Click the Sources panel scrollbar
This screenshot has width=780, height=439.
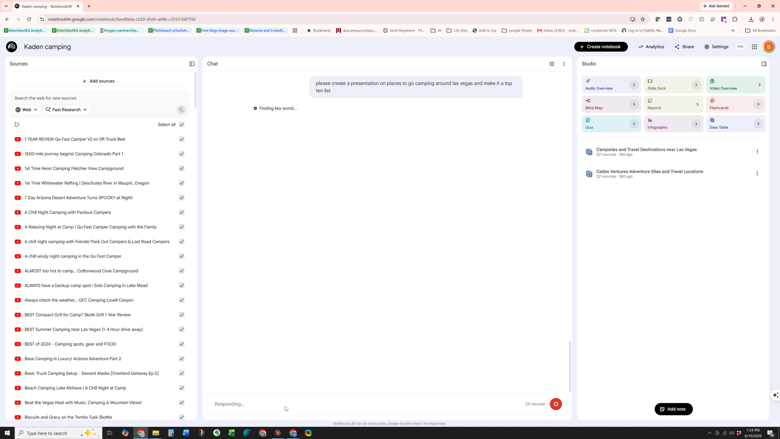195,90
